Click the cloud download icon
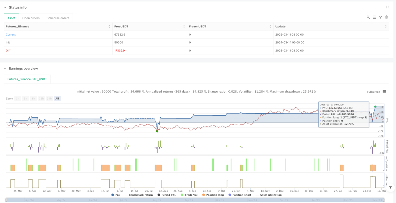The image size is (396, 203). [x=380, y=17]
